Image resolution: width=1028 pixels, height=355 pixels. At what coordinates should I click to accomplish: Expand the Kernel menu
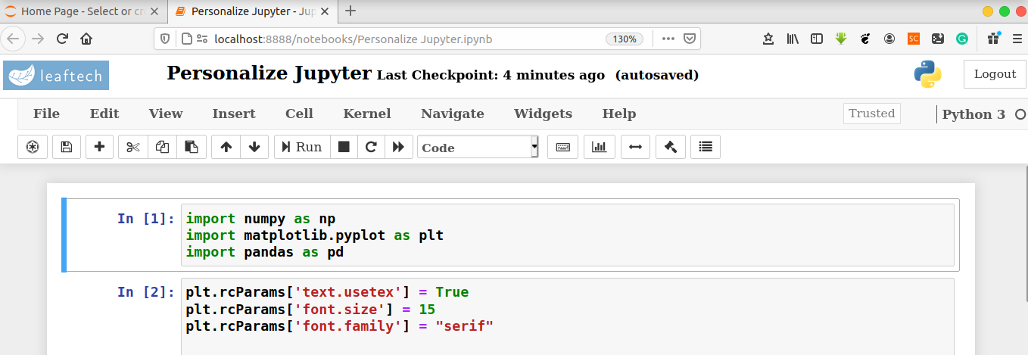pos(367,114)
